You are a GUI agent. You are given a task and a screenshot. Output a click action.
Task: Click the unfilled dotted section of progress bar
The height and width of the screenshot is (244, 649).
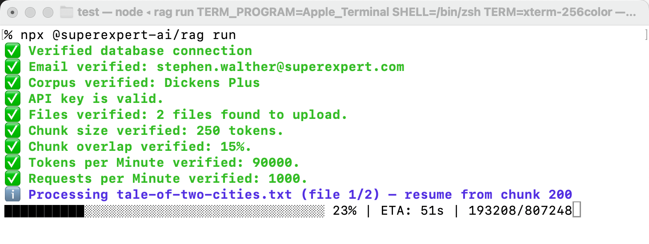point(204,211)
